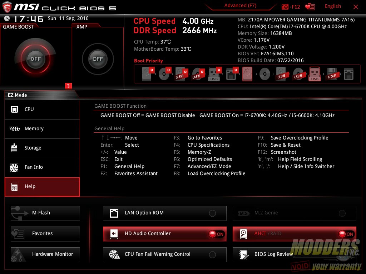Viewport: 366px width, 274px height.
Task: Click the 'F2: Favorites Assistant' help line
Action: pyautogui.click(x=129, y=174)
